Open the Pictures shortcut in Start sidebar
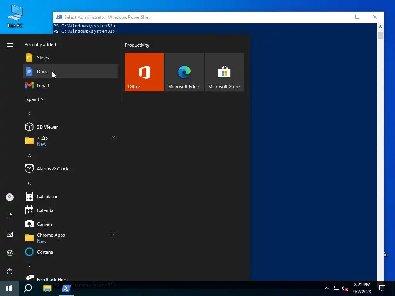This screenshot has height=296, width=395. tap(10, 234)
